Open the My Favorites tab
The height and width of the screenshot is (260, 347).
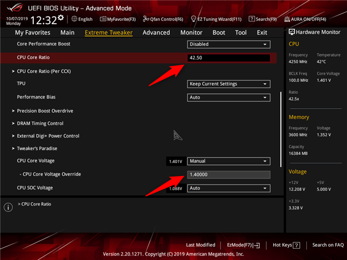[x=33, y=33]
